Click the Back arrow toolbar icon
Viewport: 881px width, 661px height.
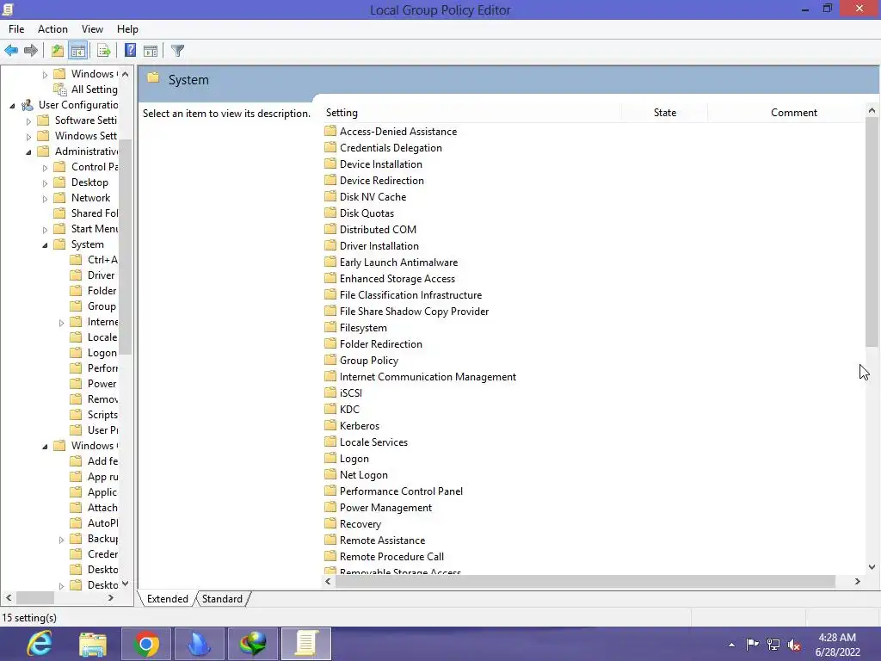click(11, 51)
